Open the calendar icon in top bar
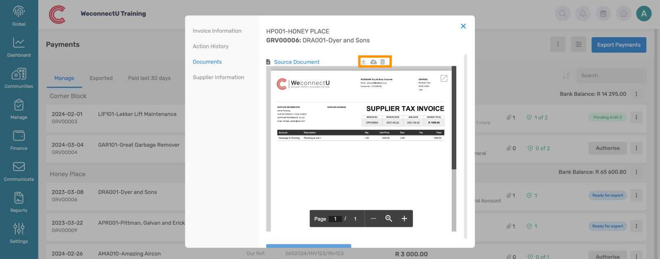The height and width of the screenshot is (259, 660). point(603,14)
